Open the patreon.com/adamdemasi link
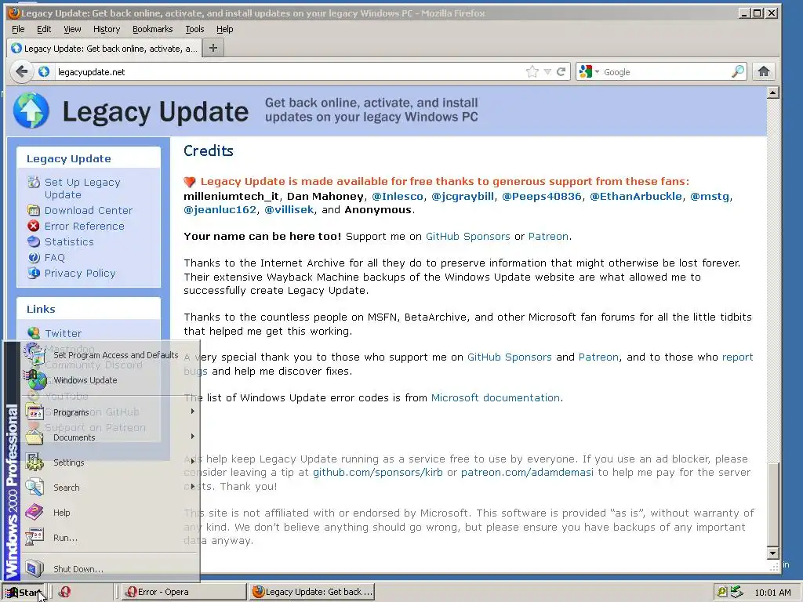The width and height of the screenshot is (803, 602). point(527,473)
